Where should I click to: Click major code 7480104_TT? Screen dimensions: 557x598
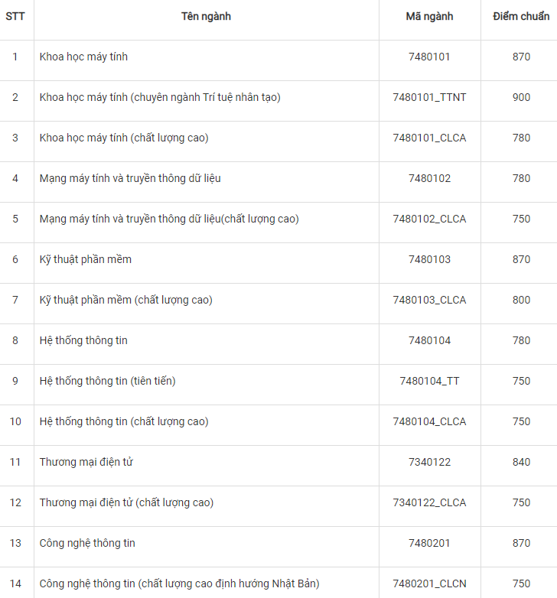pos(429,382)
